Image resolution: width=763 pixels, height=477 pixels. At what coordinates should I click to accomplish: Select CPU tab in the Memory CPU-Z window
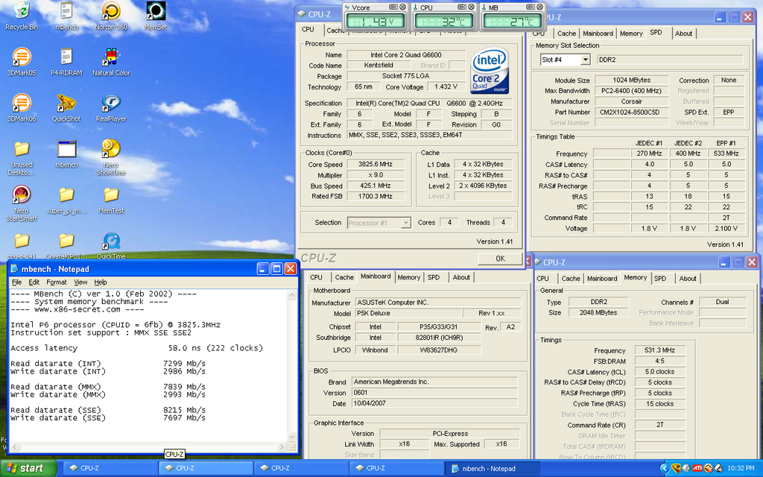click(542, 279)
